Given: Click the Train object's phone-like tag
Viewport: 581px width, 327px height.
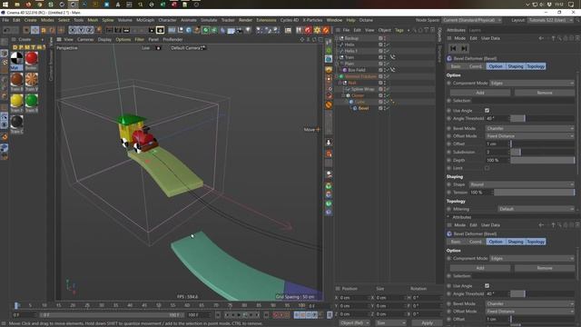Looking at the screenshot, I should (392, 57).
